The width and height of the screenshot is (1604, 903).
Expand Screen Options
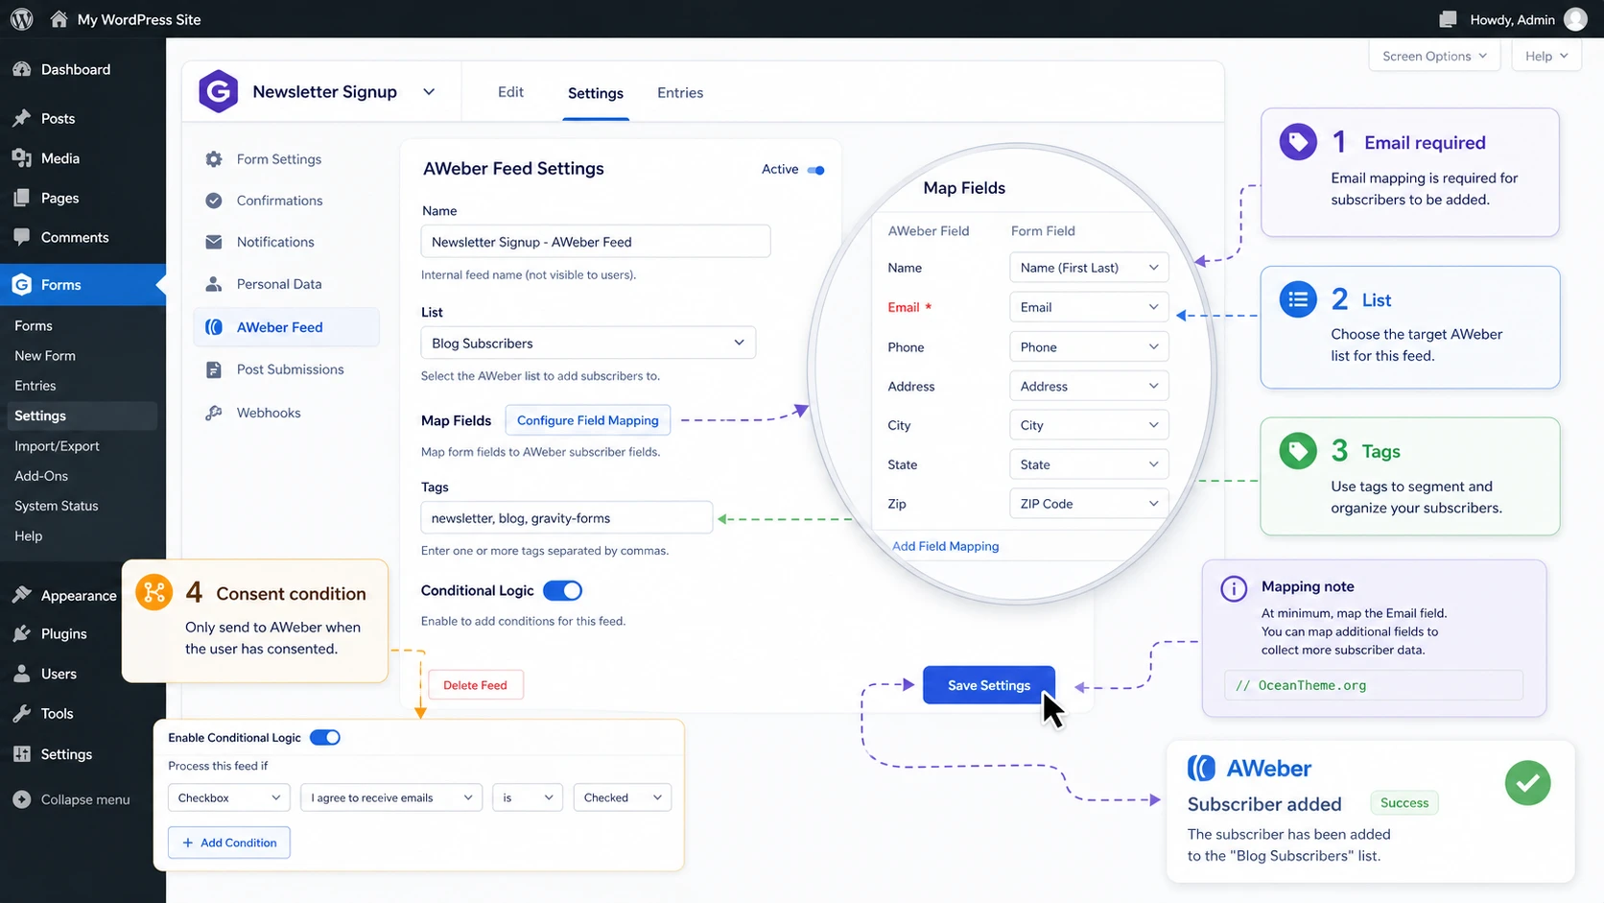[1434, 56]
